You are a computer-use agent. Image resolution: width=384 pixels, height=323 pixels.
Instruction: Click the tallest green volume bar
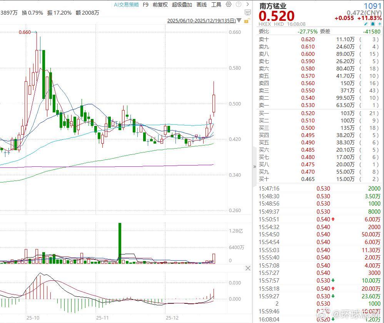(120, 243)
